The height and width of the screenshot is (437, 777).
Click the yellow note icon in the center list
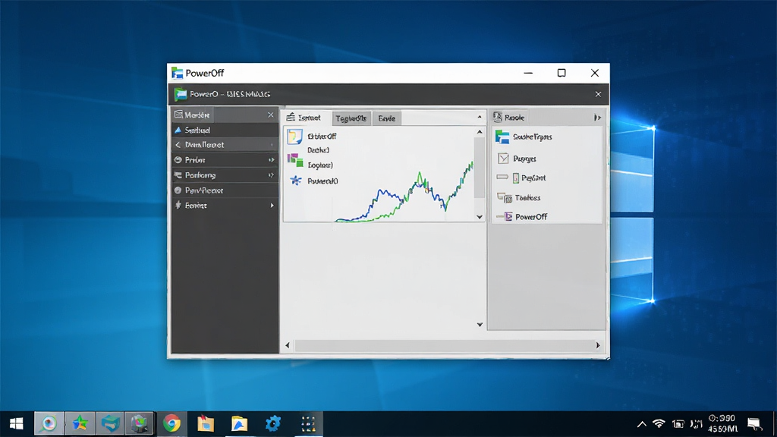[295, 137]
